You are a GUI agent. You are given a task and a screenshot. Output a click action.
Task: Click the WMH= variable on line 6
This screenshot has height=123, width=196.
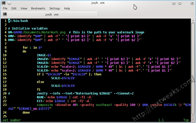(12, 40)
